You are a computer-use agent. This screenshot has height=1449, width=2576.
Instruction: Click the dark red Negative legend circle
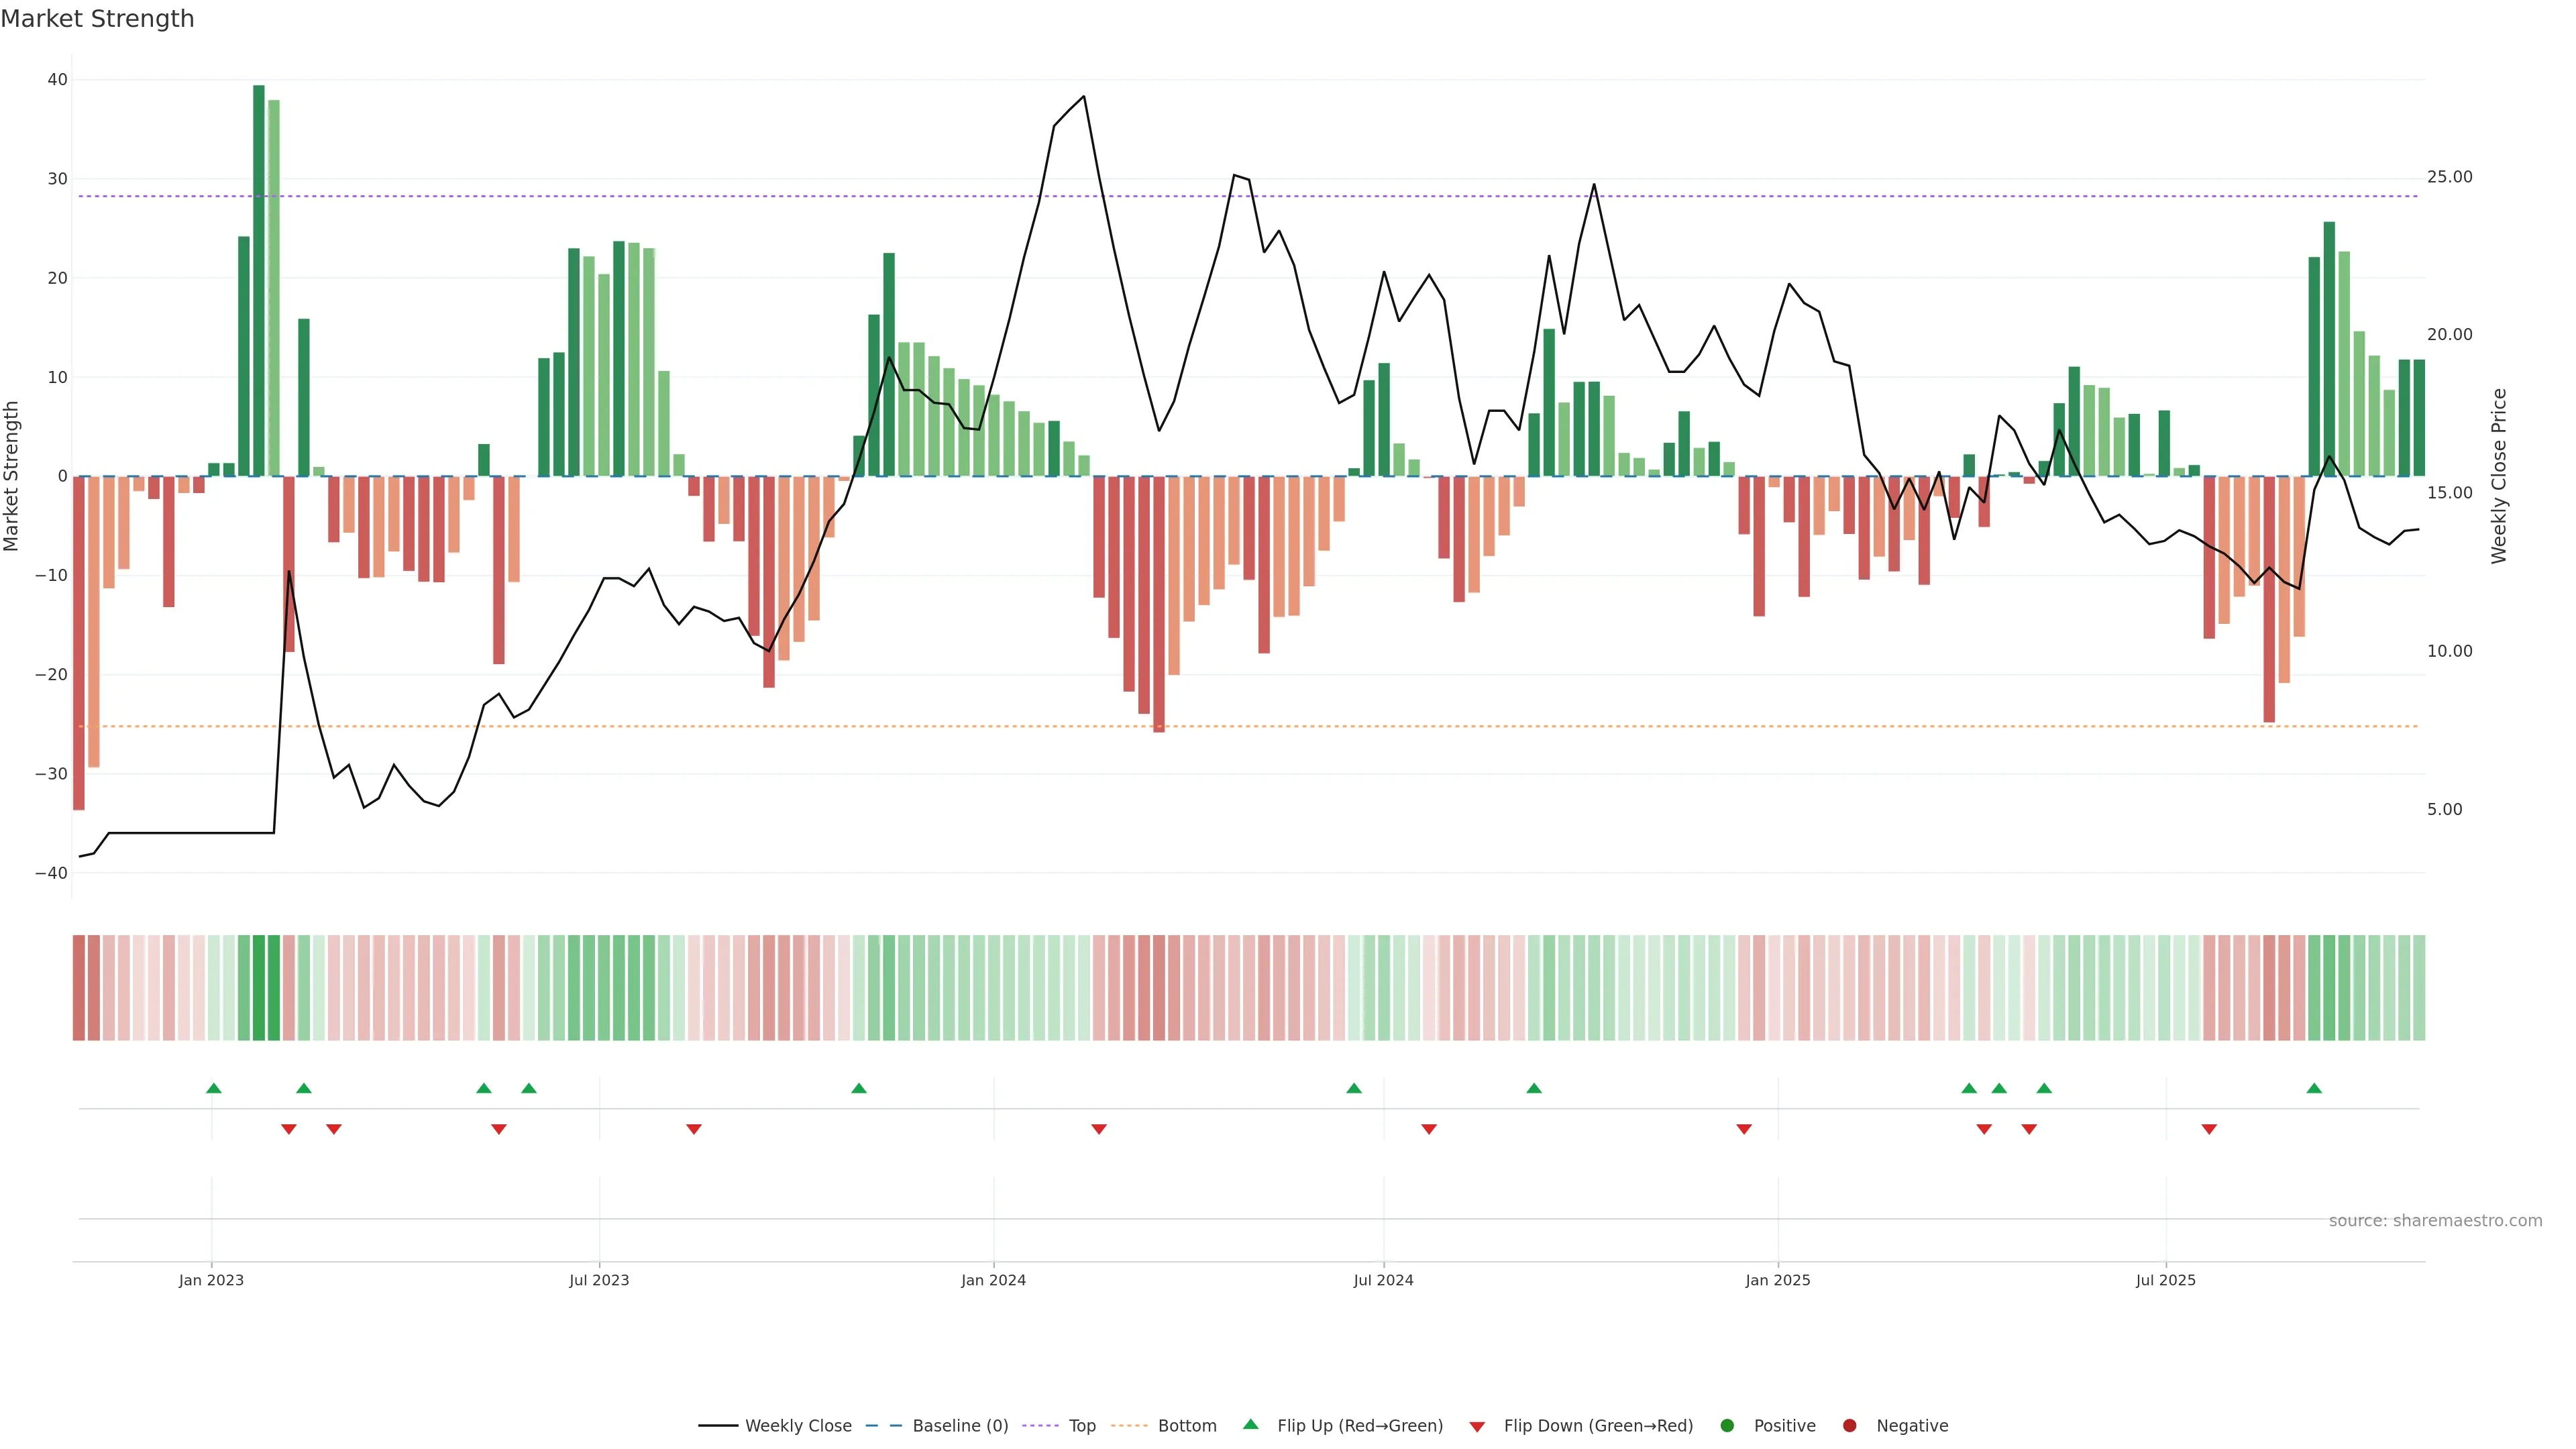(1849, 1425)
